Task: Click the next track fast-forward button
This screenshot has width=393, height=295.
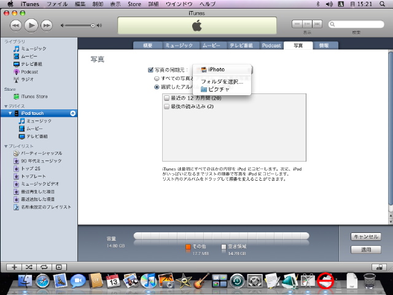Action: point(47,26)
